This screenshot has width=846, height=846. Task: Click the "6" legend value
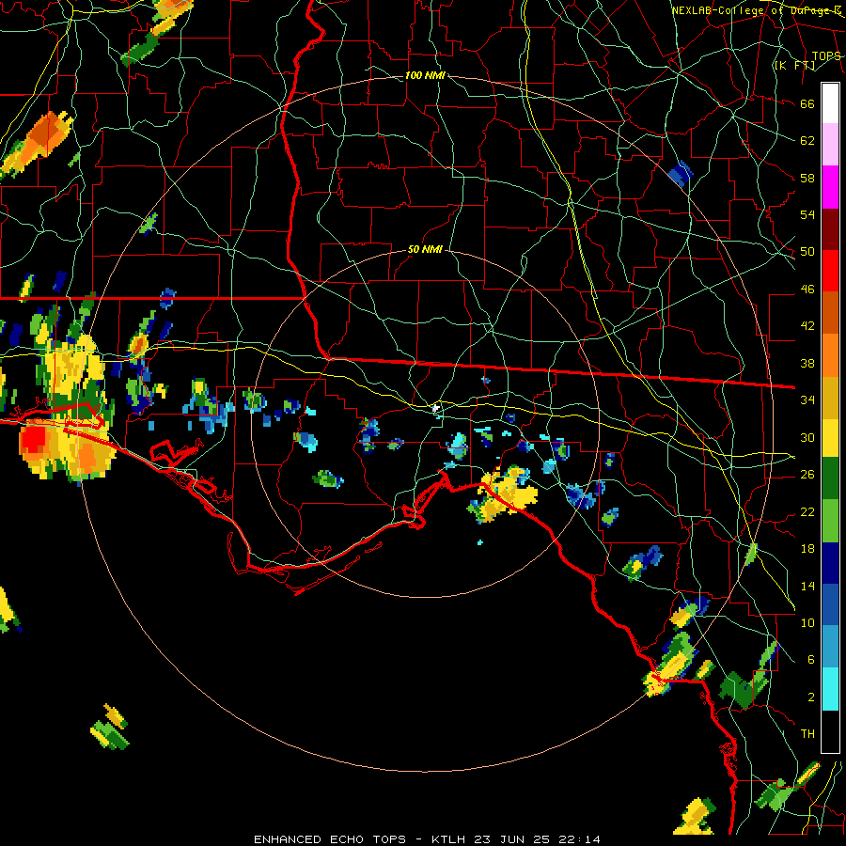pyautogui.click(x=811, y=660)
